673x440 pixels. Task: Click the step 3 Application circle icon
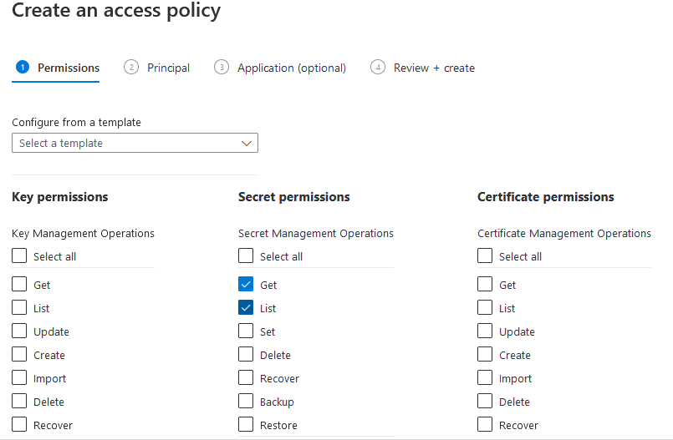coord(222,68)
